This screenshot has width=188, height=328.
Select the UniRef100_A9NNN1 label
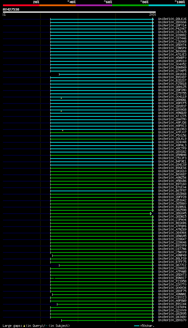172,294
